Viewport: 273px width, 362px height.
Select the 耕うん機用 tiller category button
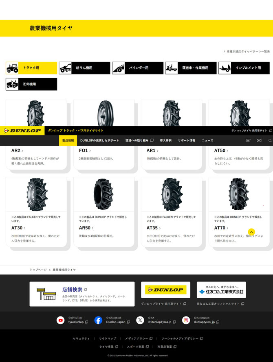click(84, 68)
